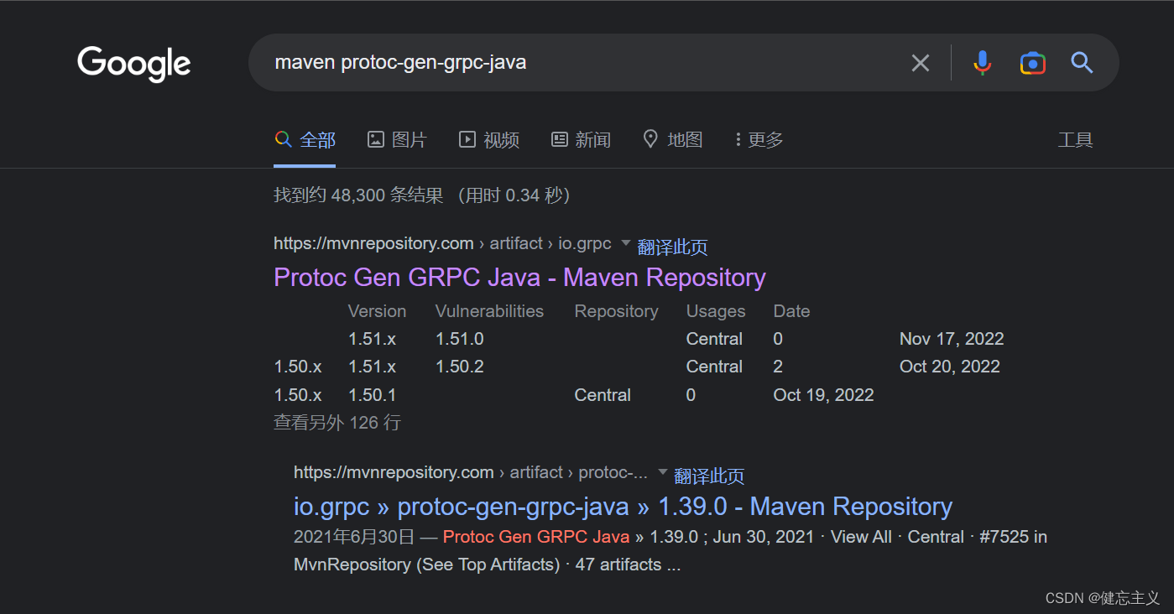Open the 地图 tab
The image size is (1174, 614).
point(672,140)
